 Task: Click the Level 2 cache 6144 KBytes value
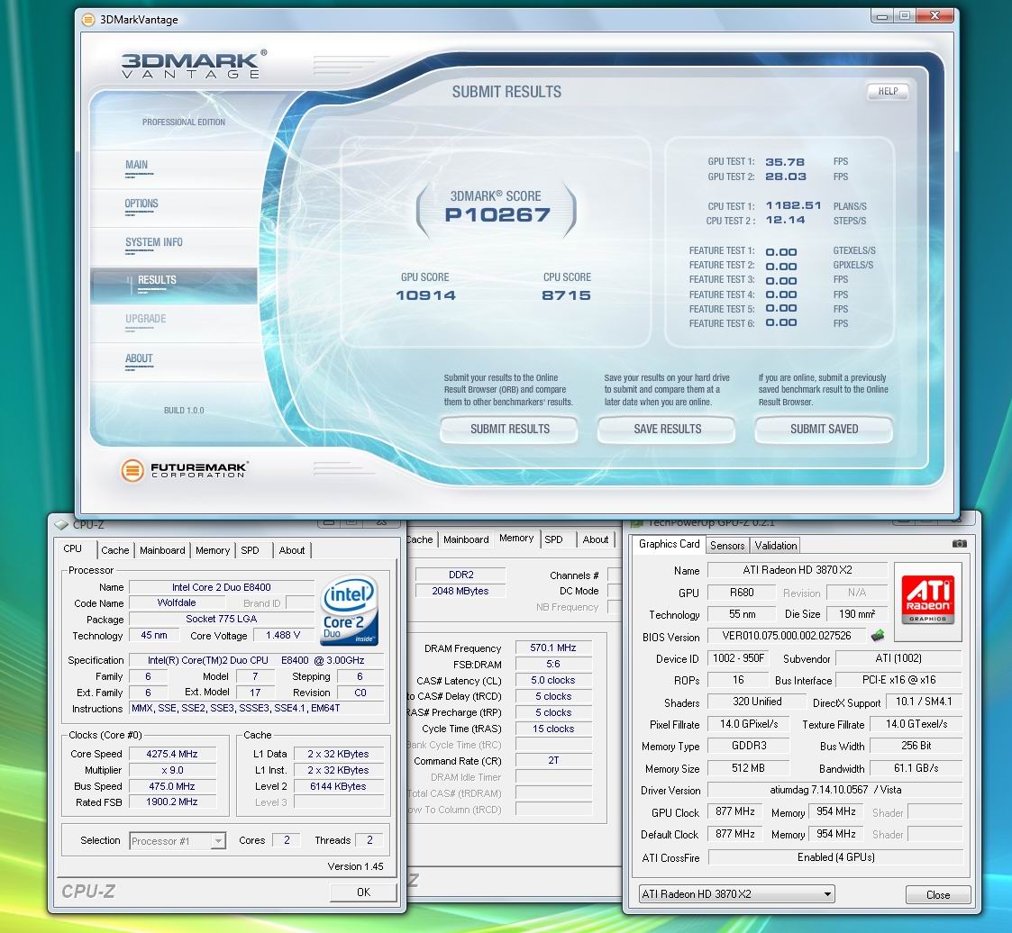[x=338, y=786]
